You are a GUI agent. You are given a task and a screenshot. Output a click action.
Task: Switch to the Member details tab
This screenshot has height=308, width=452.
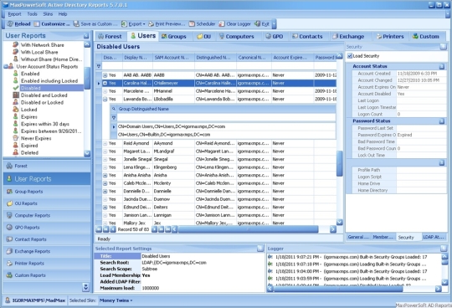point(383,237)
